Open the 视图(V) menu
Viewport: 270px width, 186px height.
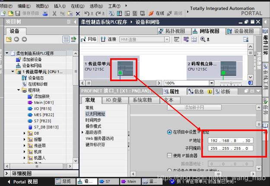(x=42, y=6)
